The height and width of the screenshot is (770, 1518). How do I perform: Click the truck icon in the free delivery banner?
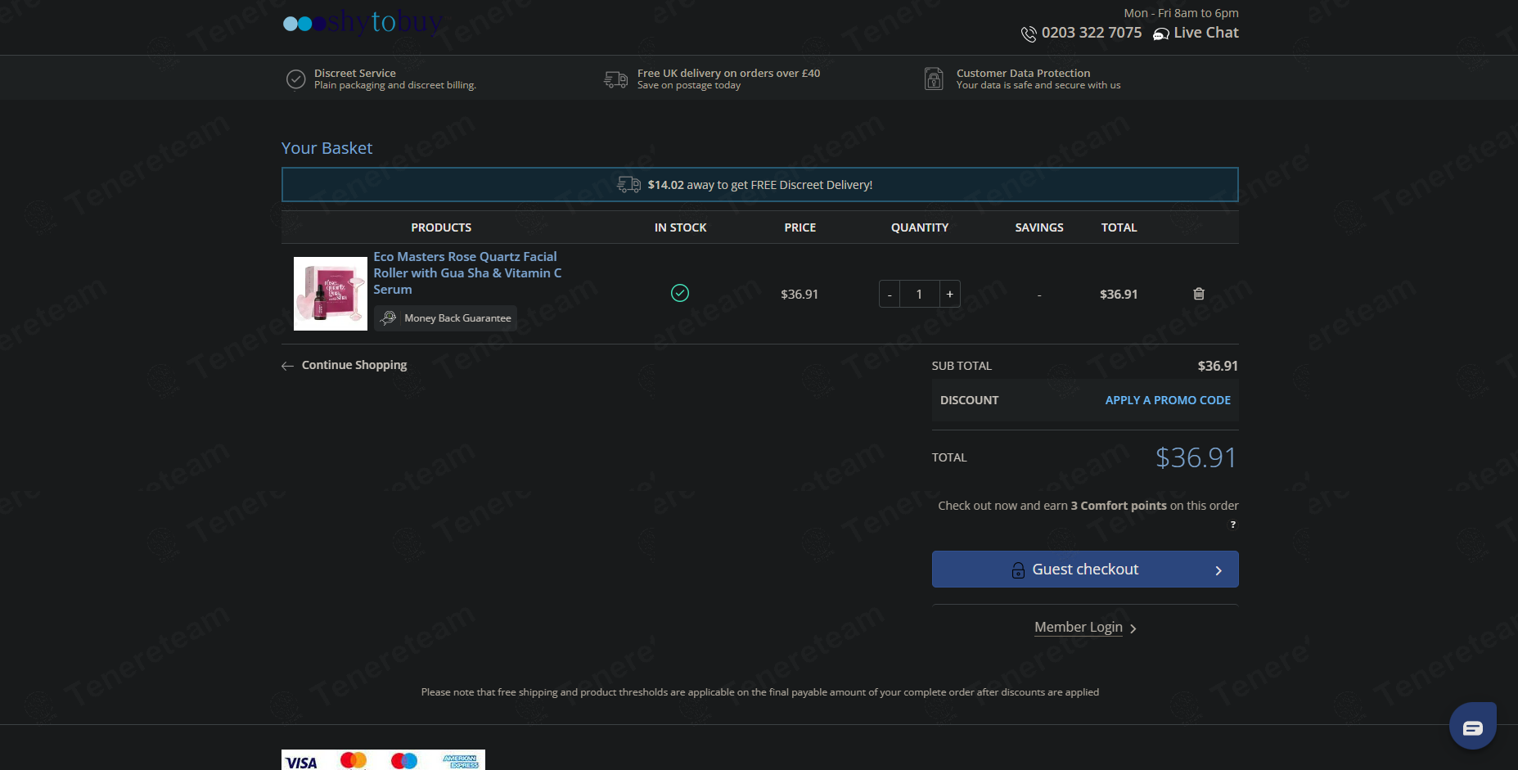coord(628,185)
